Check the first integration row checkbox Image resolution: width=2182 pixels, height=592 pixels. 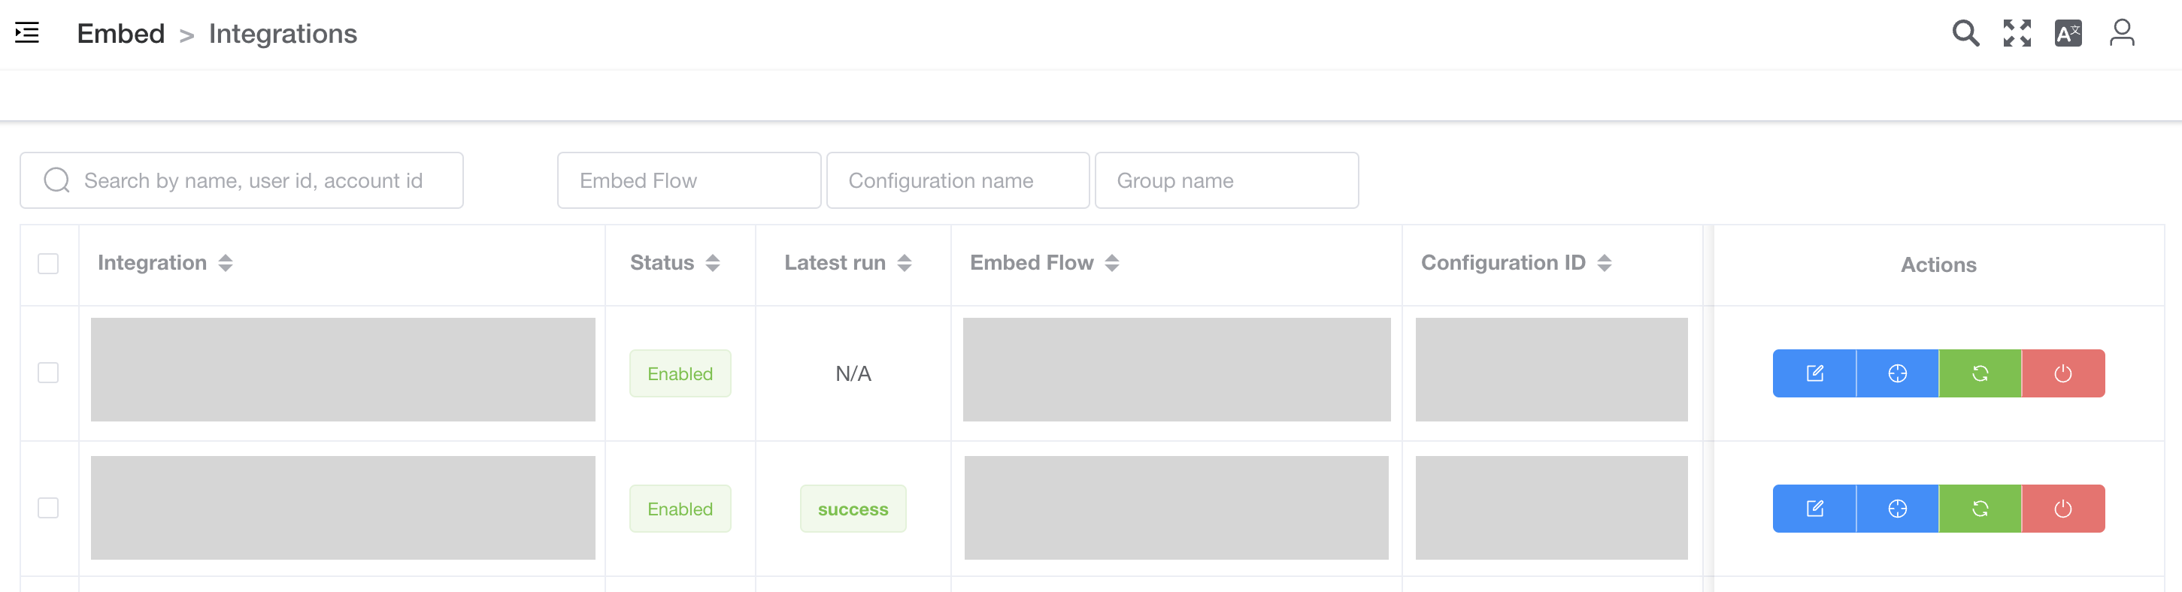pos(48,373)
